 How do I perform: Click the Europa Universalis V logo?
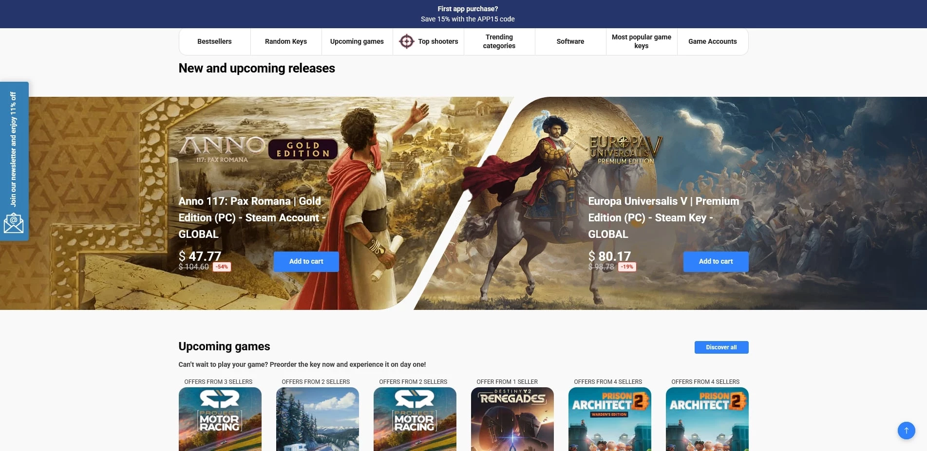[625, 150]
